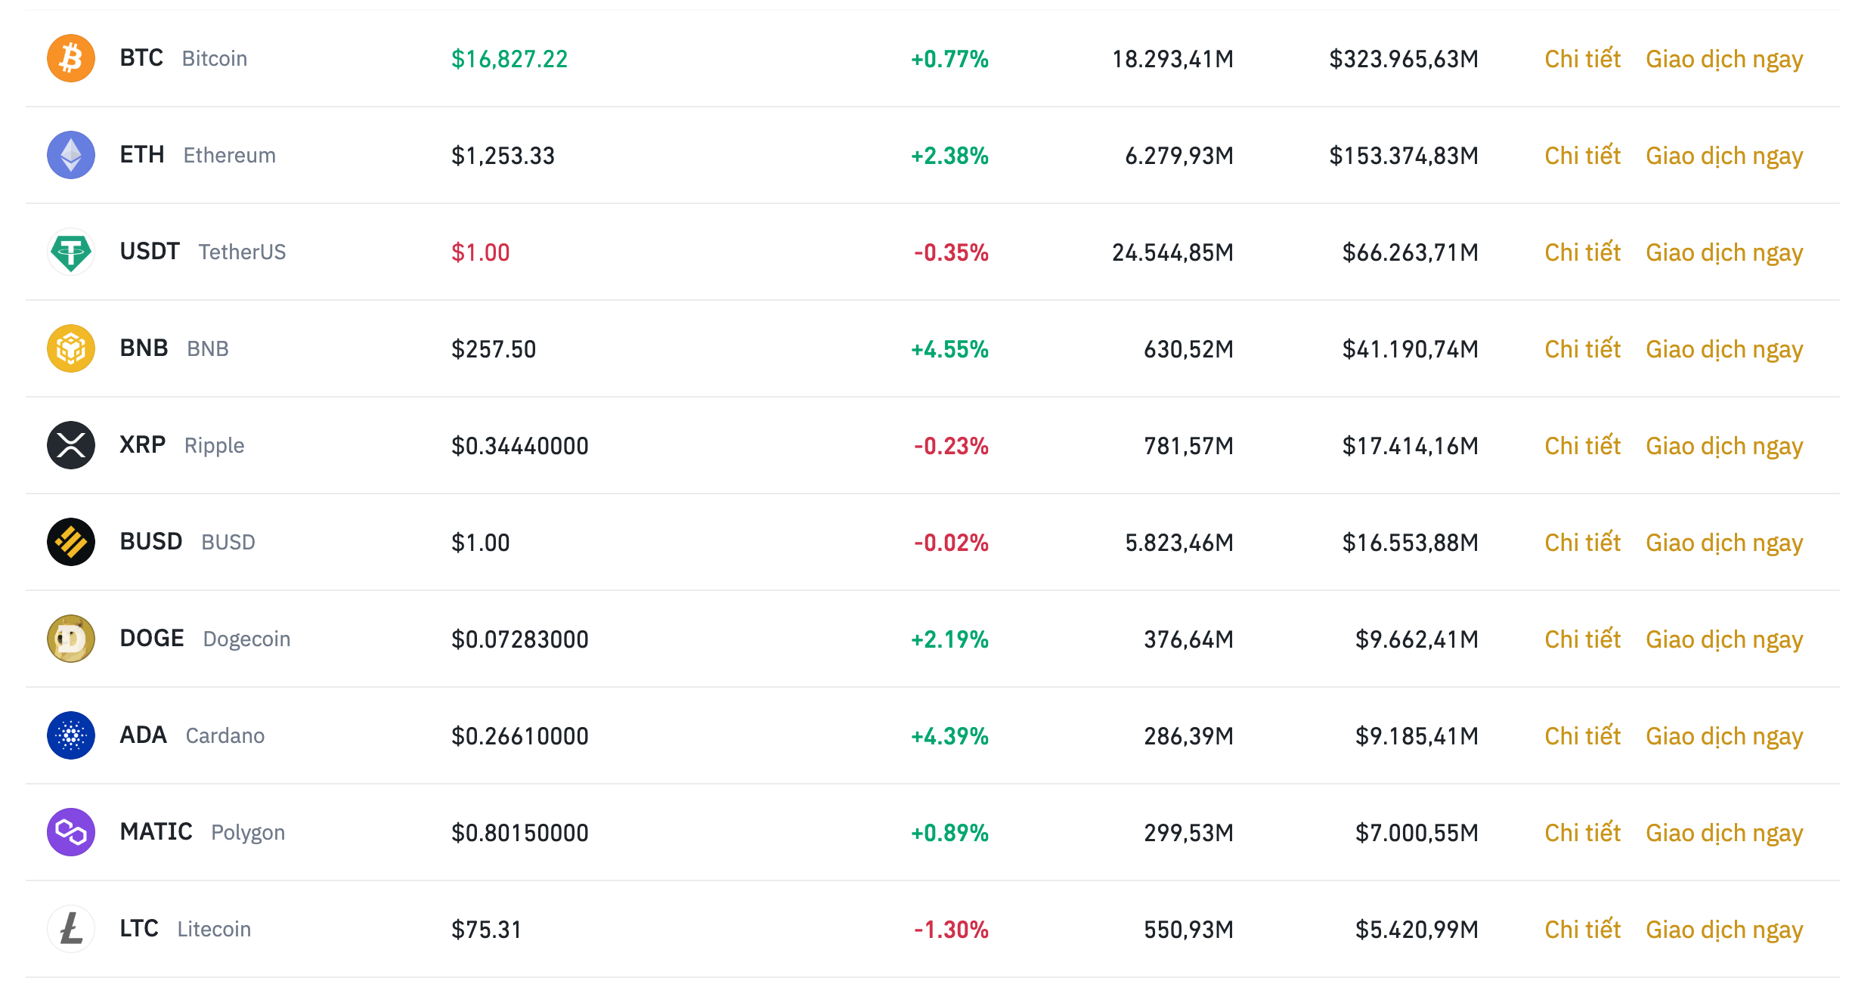Click the Litecoin price $75.31
Screen dimensions: 1849x981
tap(486, 930)
